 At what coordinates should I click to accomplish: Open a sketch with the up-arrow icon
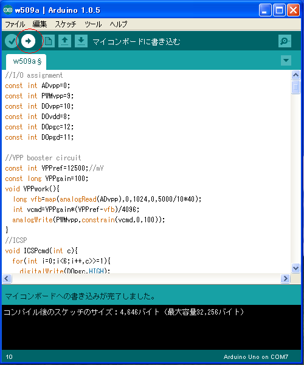tap(64, 41)
